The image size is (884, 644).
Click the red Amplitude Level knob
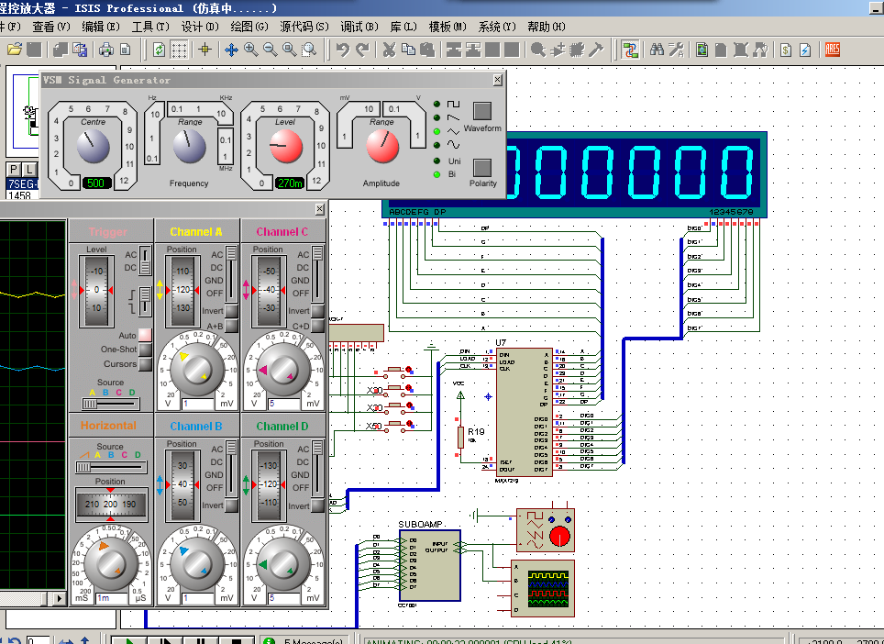click(286, 147)
